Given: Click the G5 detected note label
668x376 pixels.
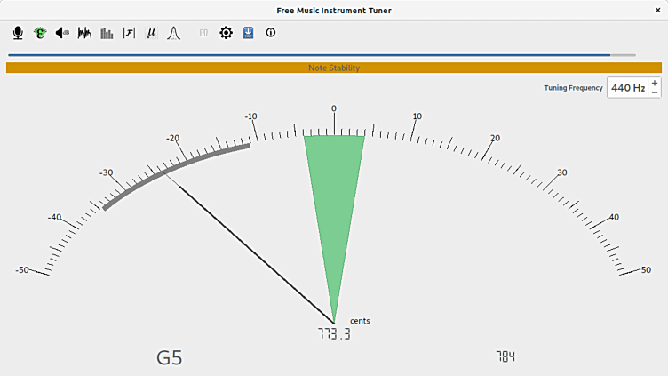Looking at the screenshot, I should click(x=170, y=358).
